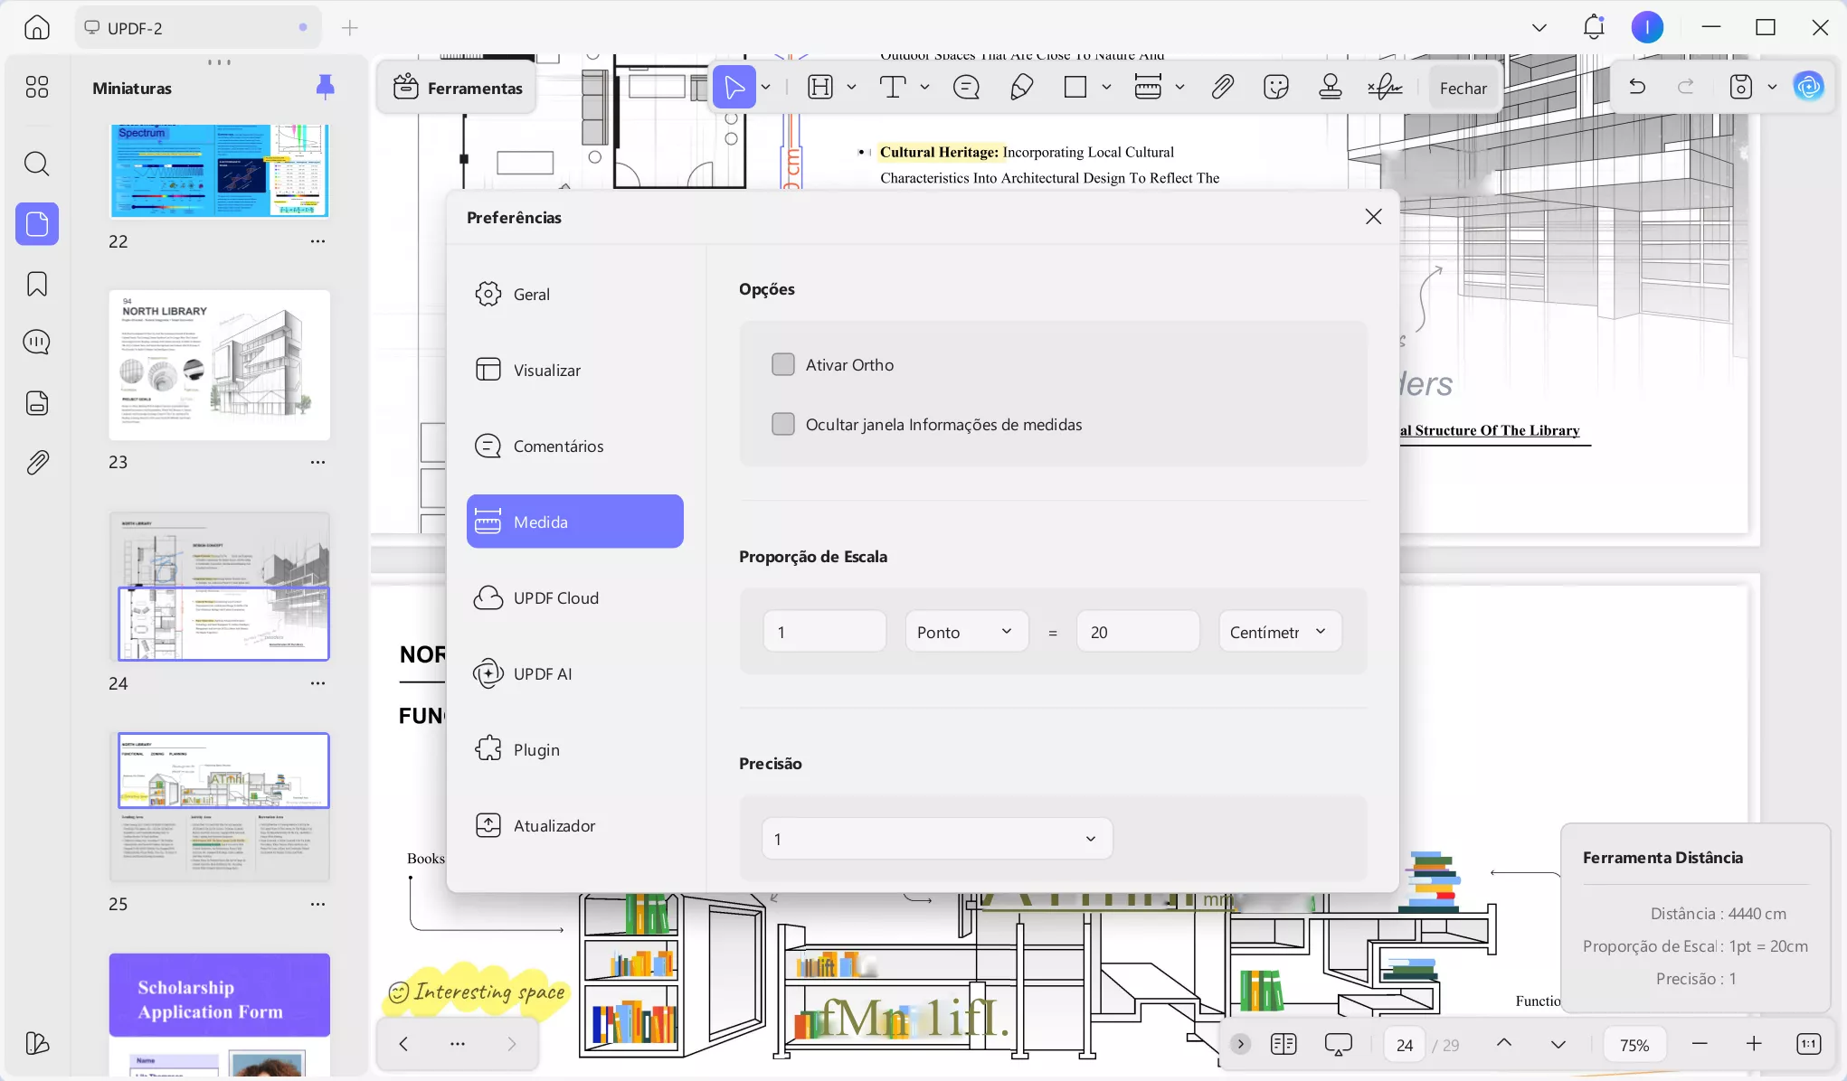Image resolution: width=1847 pixels, height=1081 pixels.
Task: Select the rectangle shape tool
Action: [x=1076, y=86]
